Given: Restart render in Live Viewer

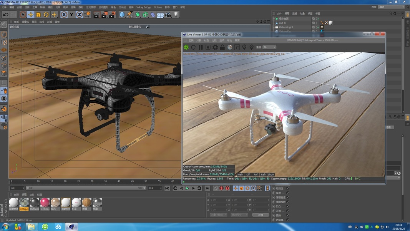Looking at the screenshot, I should point(193,47).
